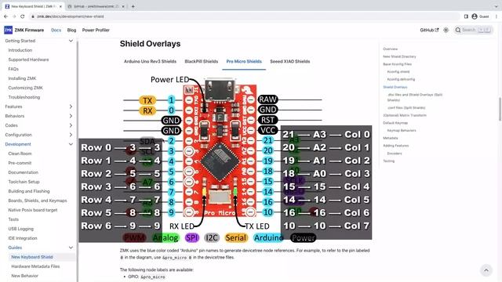This screenshot has height=282, width=502.
Task: Close the New Keyboard Shield browser tab
Action: coord(60,6)
